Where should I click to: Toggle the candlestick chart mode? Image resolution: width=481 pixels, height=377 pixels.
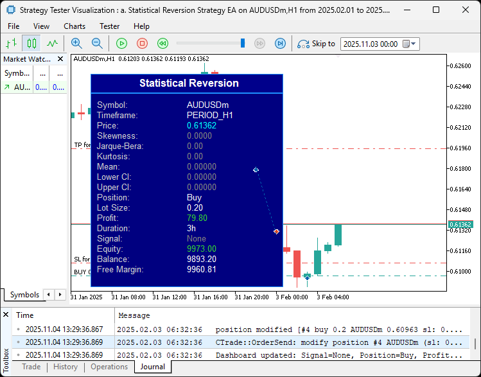click(31, 44)
